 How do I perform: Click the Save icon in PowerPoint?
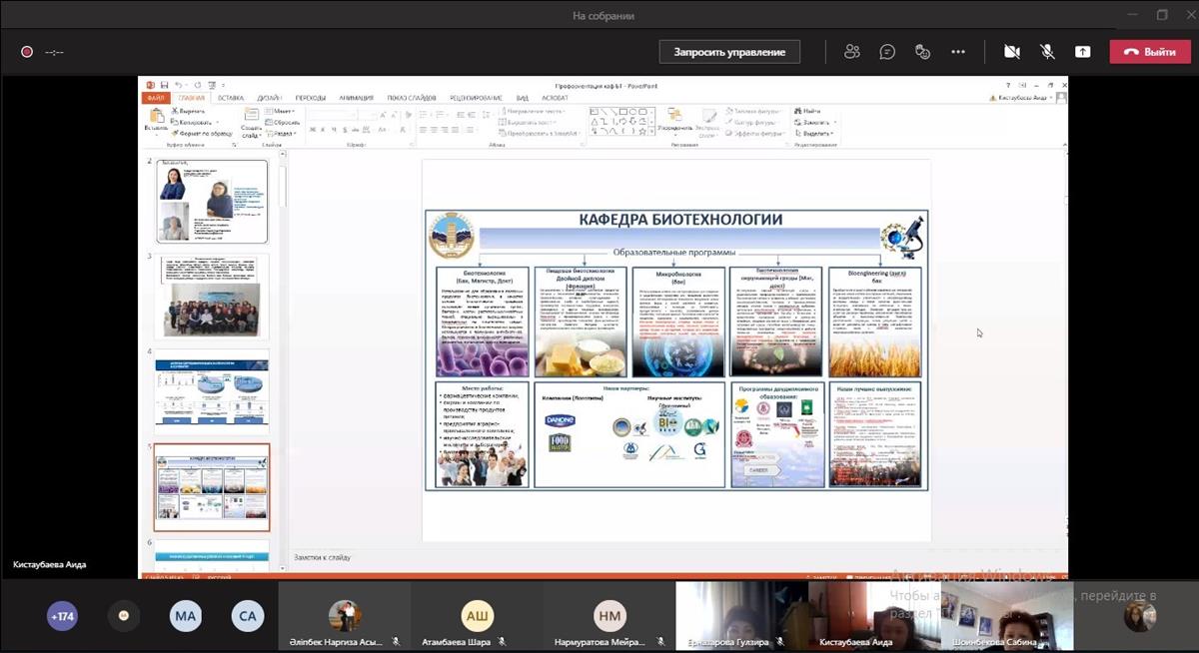click(x=163, y=86)
